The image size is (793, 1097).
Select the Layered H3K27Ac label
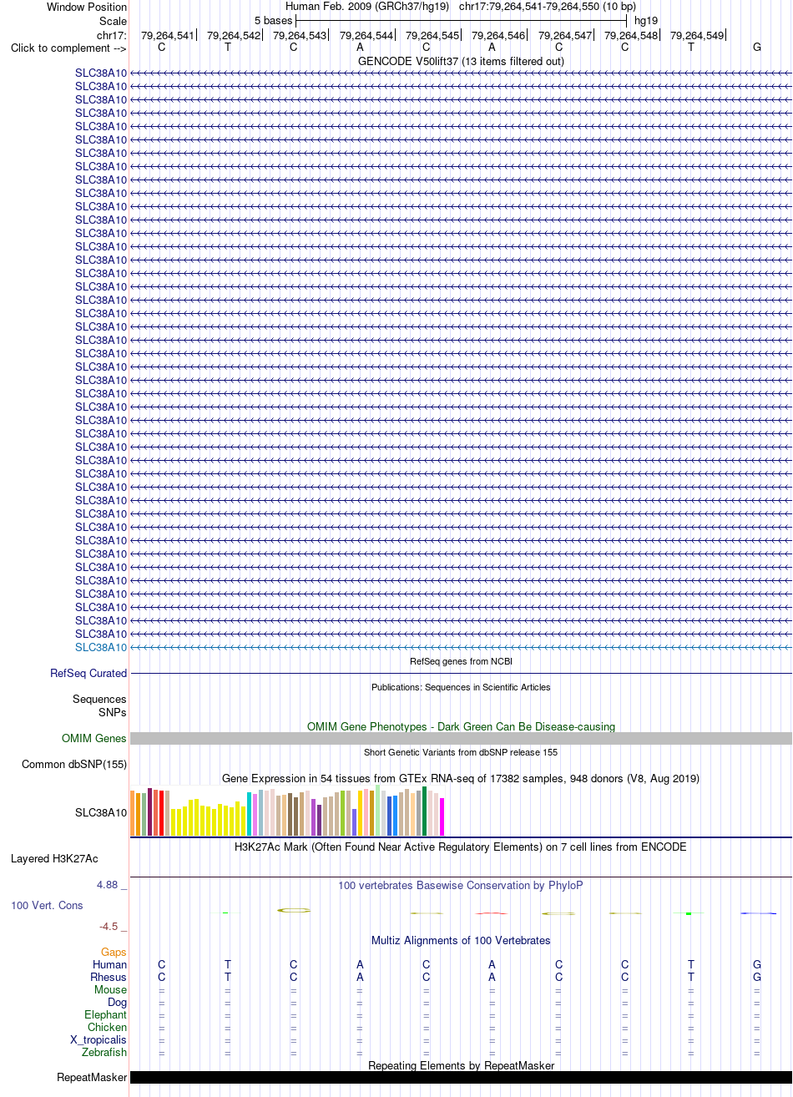(54, 858)
